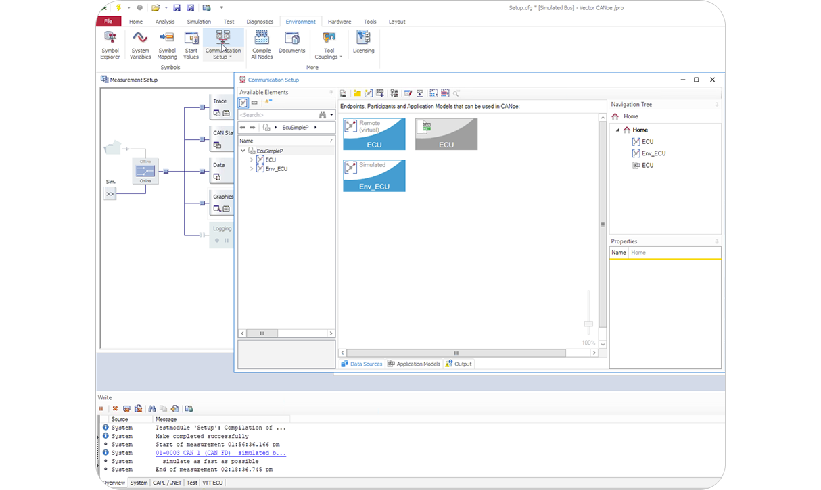Click the Source column header in Write window

pos(131,420)
